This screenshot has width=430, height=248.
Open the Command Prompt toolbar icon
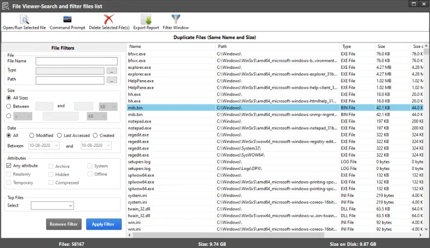point(67,20)
